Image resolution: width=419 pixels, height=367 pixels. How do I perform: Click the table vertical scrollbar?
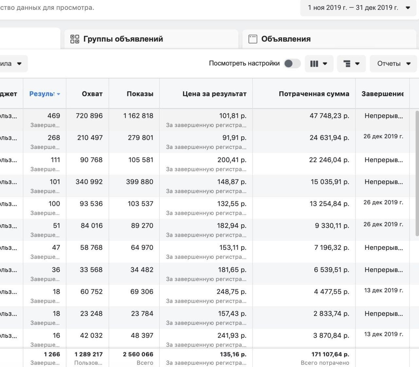coord(417,173)
